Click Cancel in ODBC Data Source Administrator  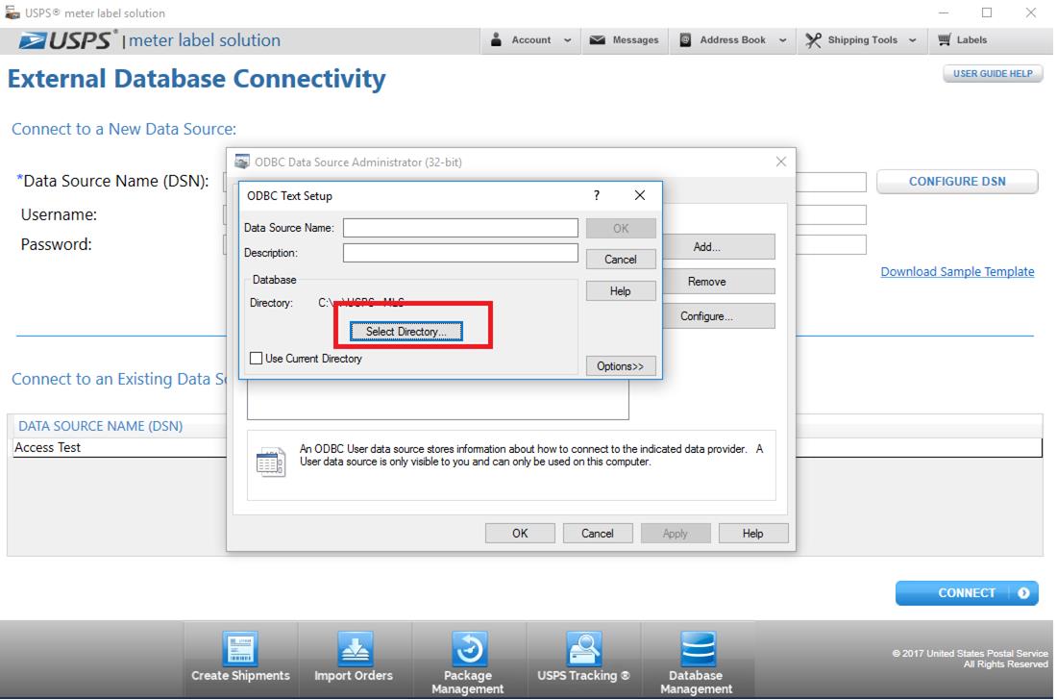pyautogui.click(x=598, y=533)
